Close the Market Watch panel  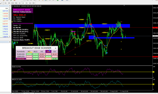[10, 6]
